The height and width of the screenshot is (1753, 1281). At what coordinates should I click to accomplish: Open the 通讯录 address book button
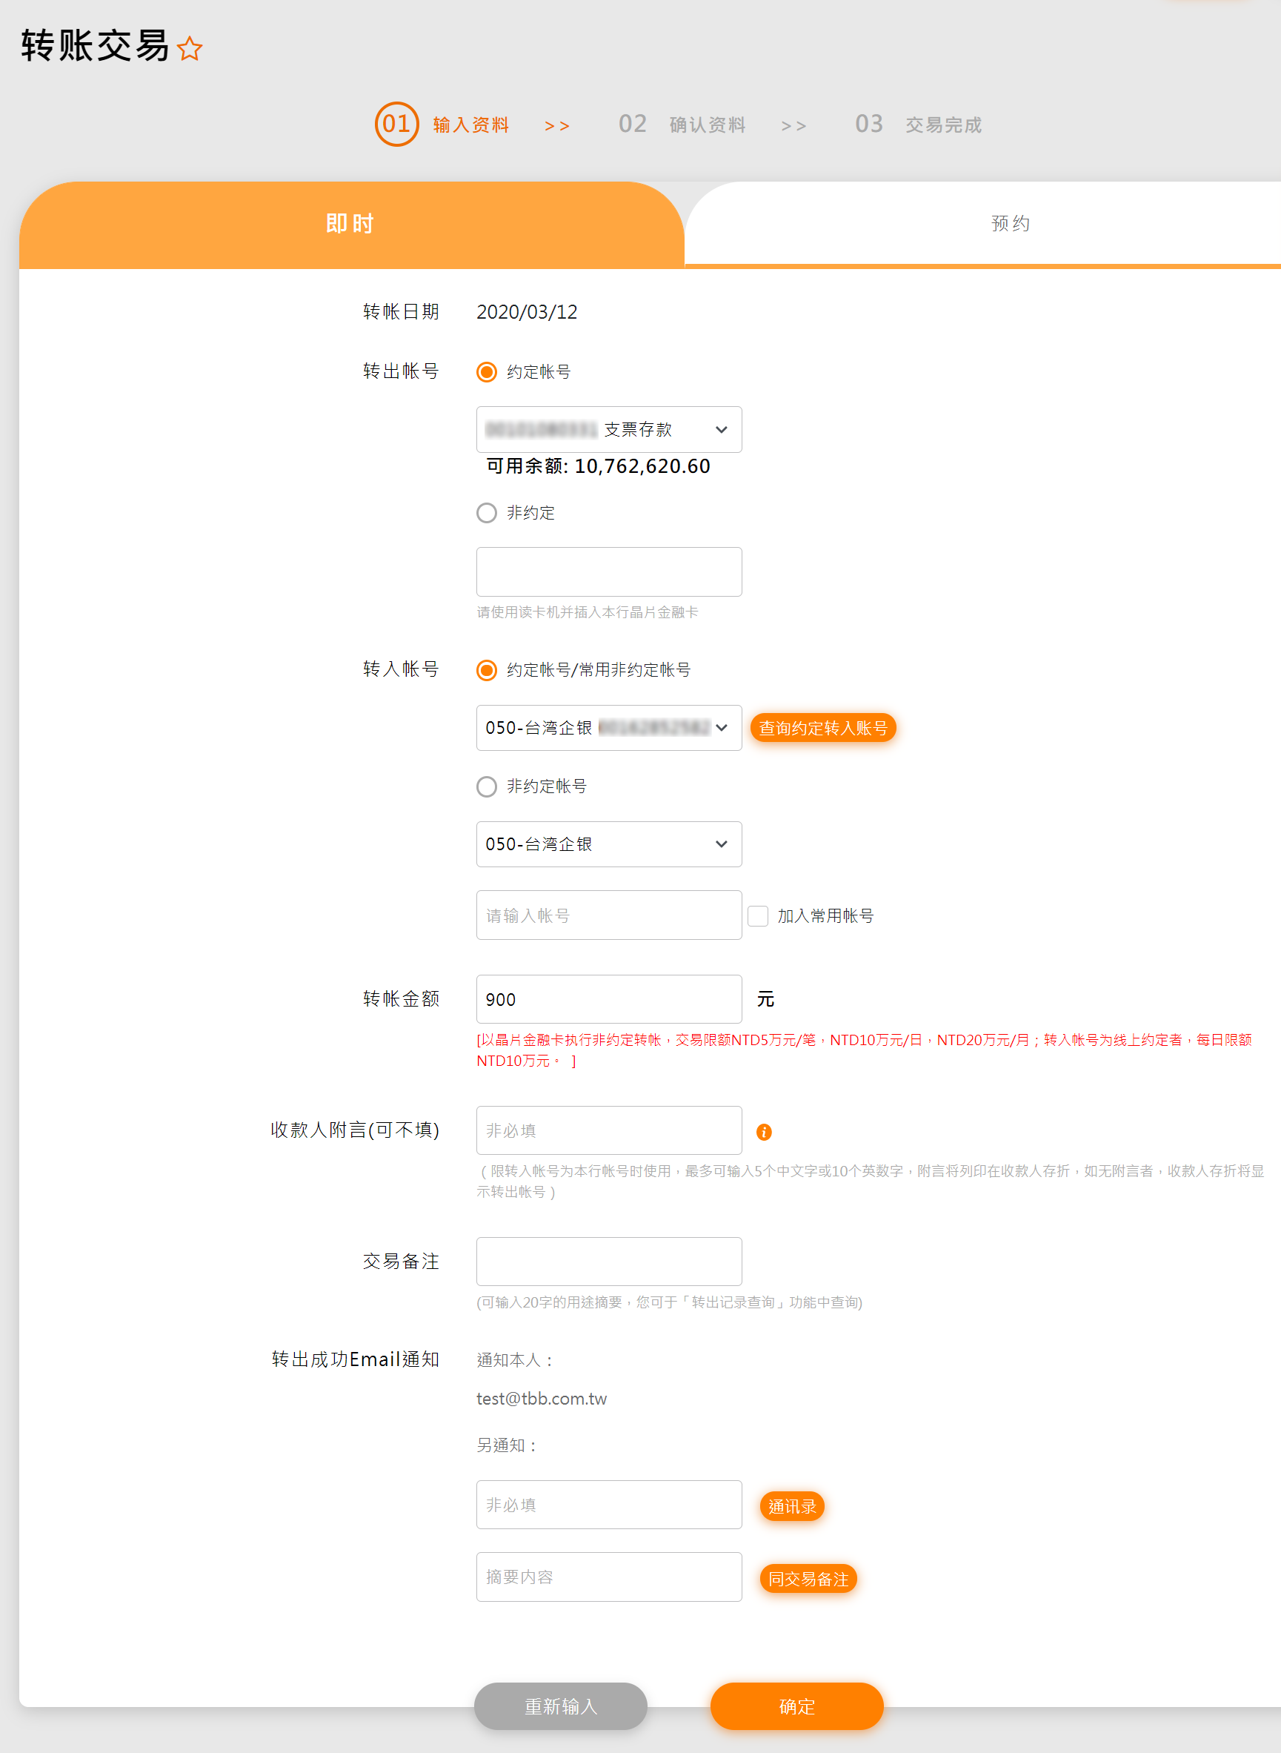(x=792, y=1506)
